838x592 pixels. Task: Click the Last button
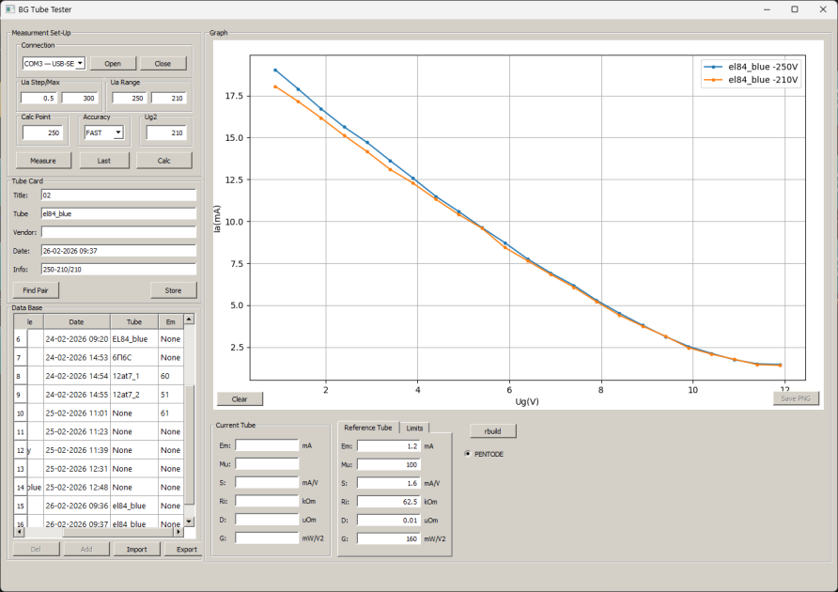tap(104, 161)
